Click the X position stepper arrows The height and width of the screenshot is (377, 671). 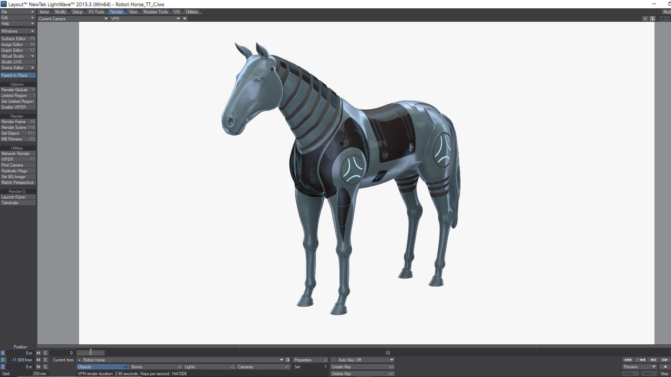tap(38, 353)
